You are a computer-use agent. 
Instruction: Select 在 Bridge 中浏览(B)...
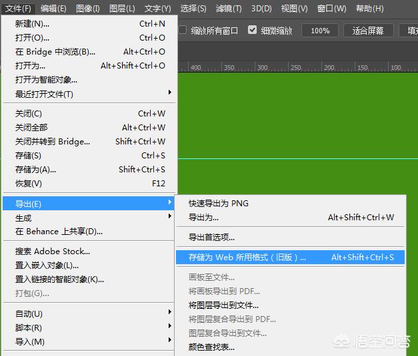pos(90,52)
